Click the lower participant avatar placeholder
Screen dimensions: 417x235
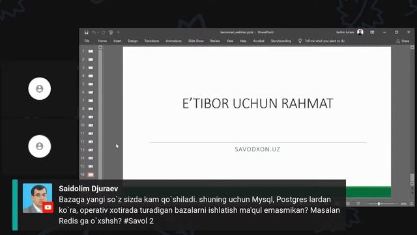click(40, 146)
